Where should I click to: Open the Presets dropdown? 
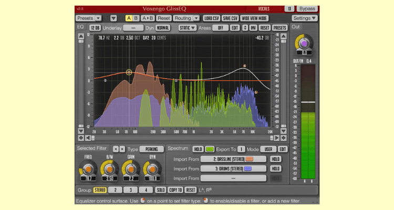click(x=88, y=18)
